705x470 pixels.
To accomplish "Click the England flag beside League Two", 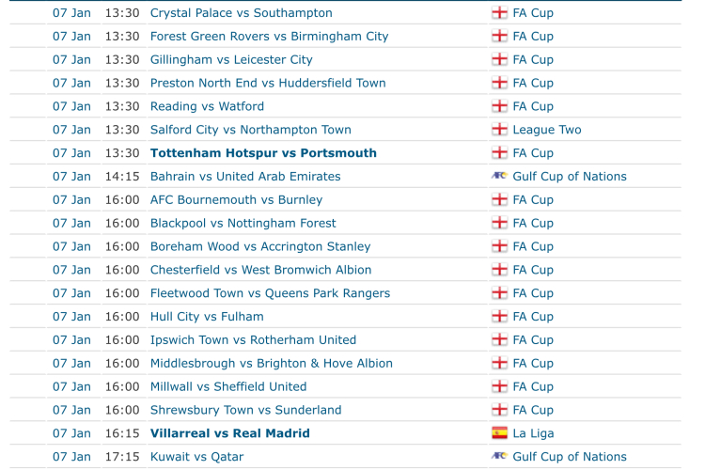I will click(x=499, y=130).
